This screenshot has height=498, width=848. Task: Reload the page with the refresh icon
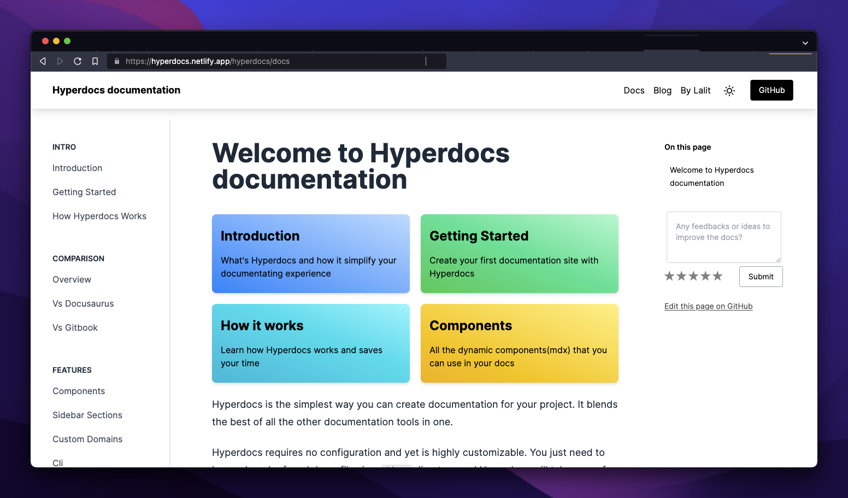(x=78, y=61)
